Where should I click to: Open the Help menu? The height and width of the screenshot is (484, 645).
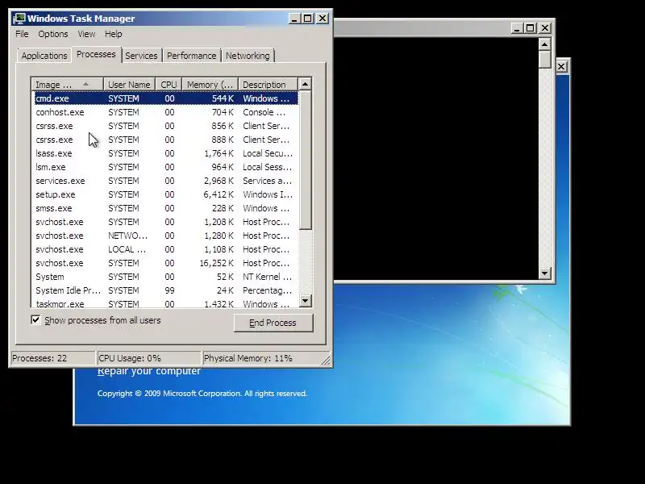[x=113, y=34]
